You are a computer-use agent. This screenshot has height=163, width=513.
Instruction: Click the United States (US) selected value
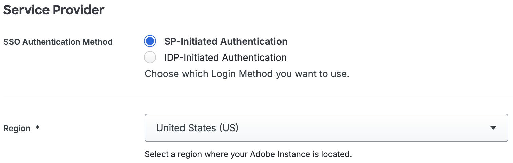point(197,128)
